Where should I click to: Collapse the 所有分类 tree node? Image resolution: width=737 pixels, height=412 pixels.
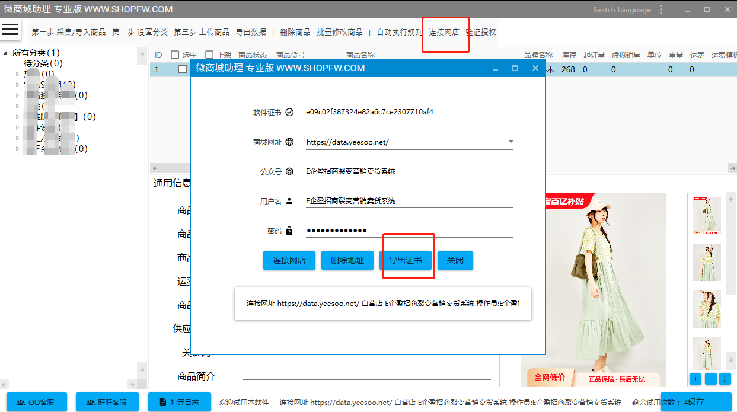click(x=6, y=53)
